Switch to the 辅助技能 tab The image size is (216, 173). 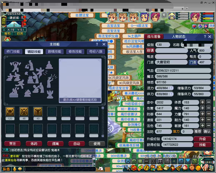(x=34, y=52)
